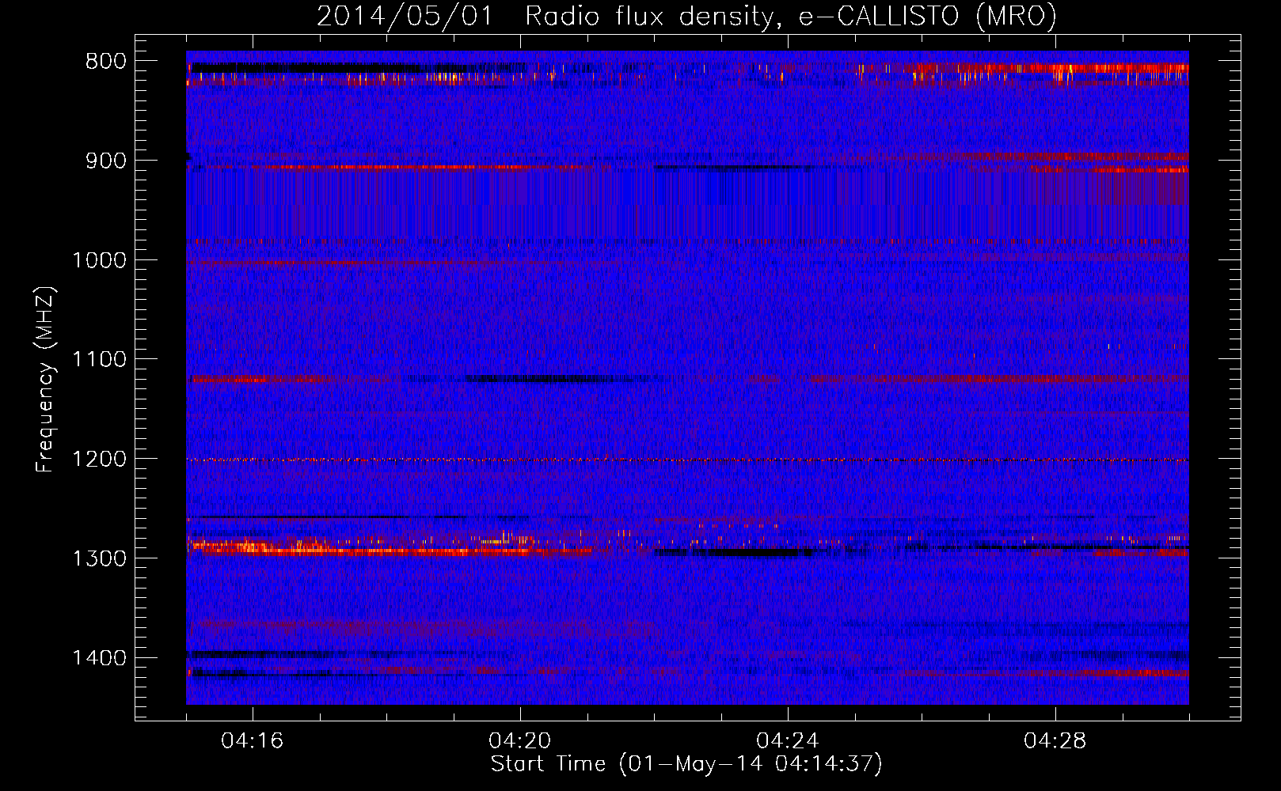Click the 1100 frequency tick label
This screenshot has width=1281, height=791.
99,360
